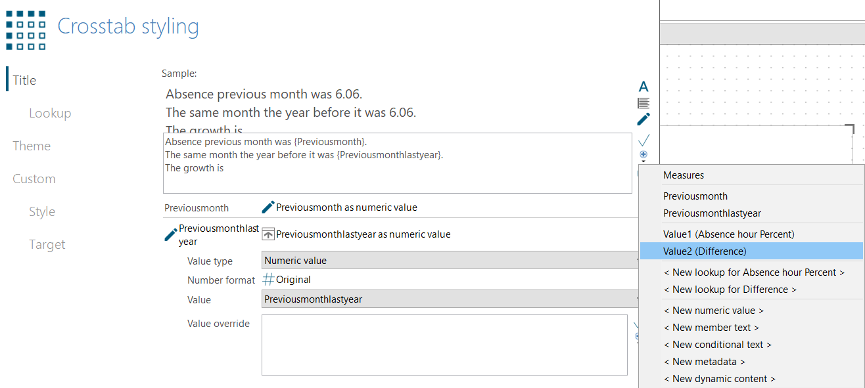Image resolution: width=865 pixels, height=388 pixels.
Task: Click small arrow under the insert plus icon
Action: (643, 161)
